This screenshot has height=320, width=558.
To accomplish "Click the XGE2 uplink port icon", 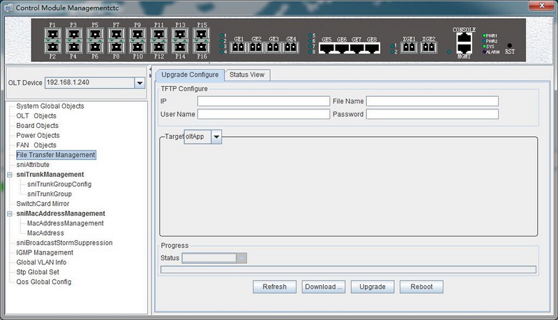I will 428,48.
